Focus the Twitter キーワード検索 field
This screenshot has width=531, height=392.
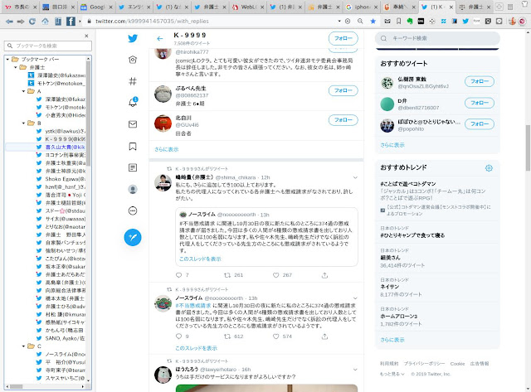(x=437, y=39)
